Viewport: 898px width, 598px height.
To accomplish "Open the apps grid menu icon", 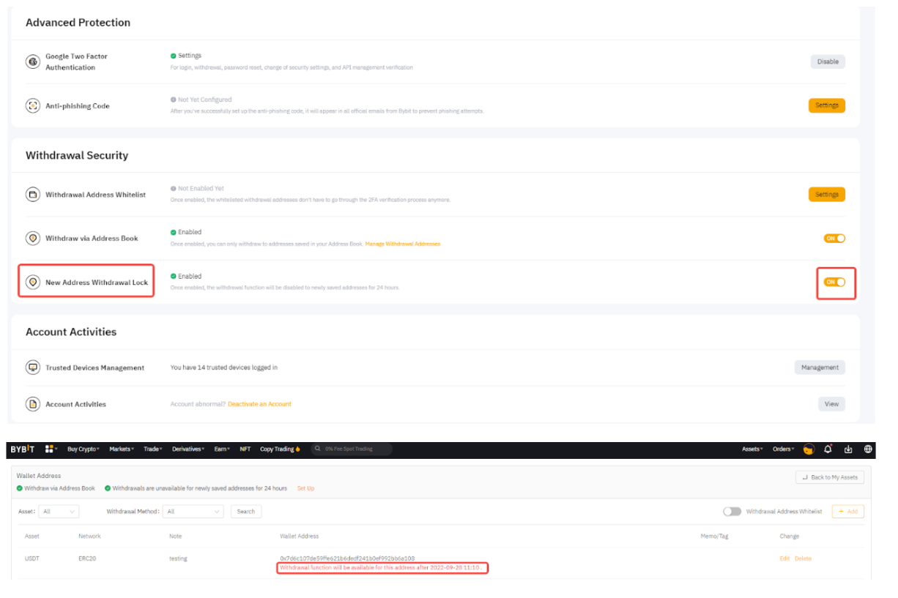I will click(x=49, y=449).
